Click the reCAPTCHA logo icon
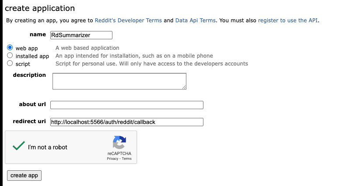 tap(119, 142)
